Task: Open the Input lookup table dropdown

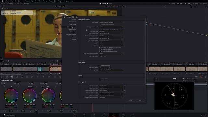Action: (111, 86)
